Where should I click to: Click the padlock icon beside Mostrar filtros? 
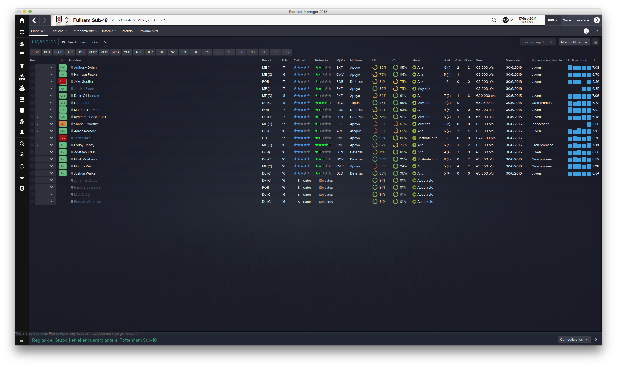click(596, 42)
